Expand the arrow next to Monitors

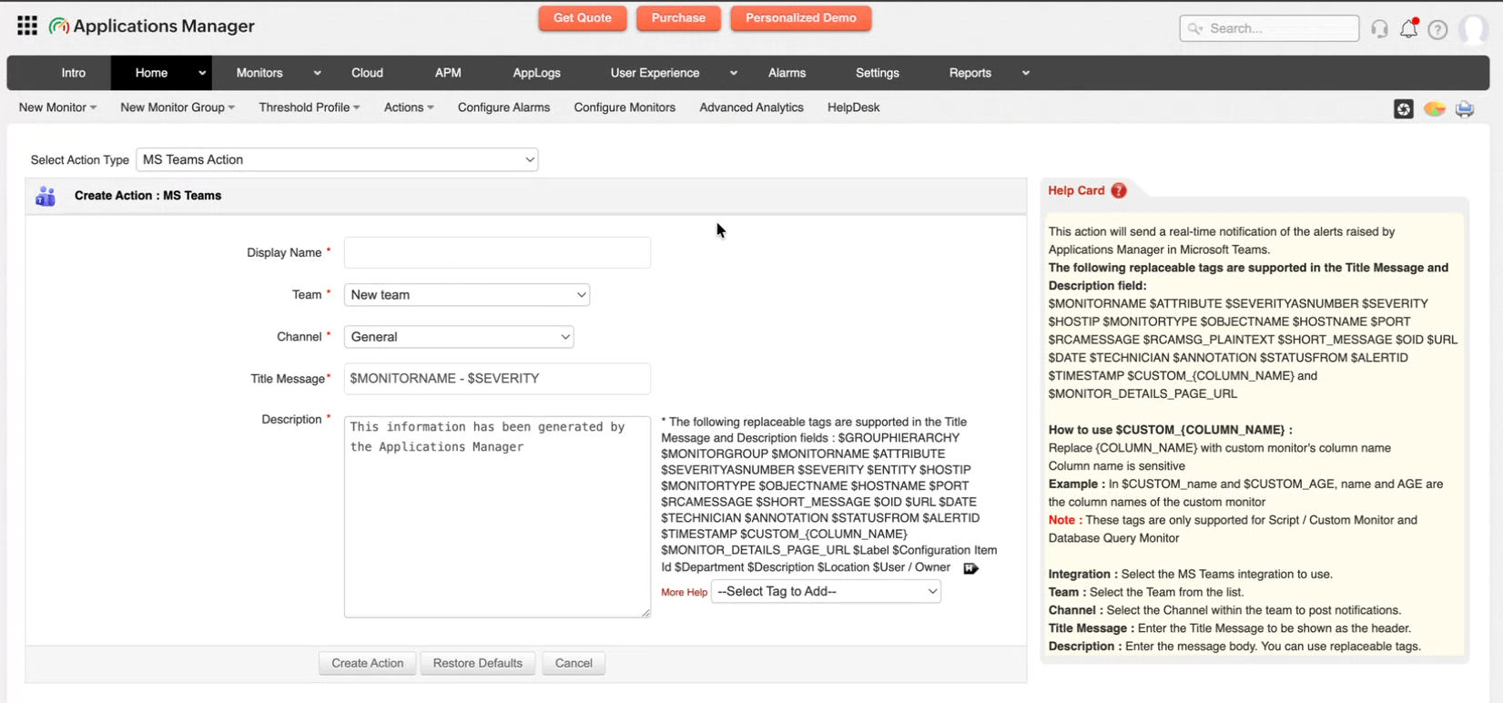[x=317, y=73]
